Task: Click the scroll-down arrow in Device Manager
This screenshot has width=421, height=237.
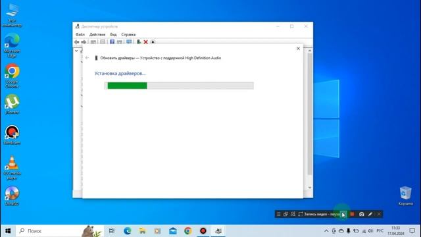Action: 310,188
